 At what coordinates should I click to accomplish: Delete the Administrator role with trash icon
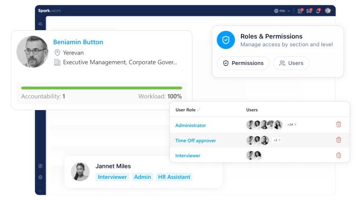click(338, 125)
